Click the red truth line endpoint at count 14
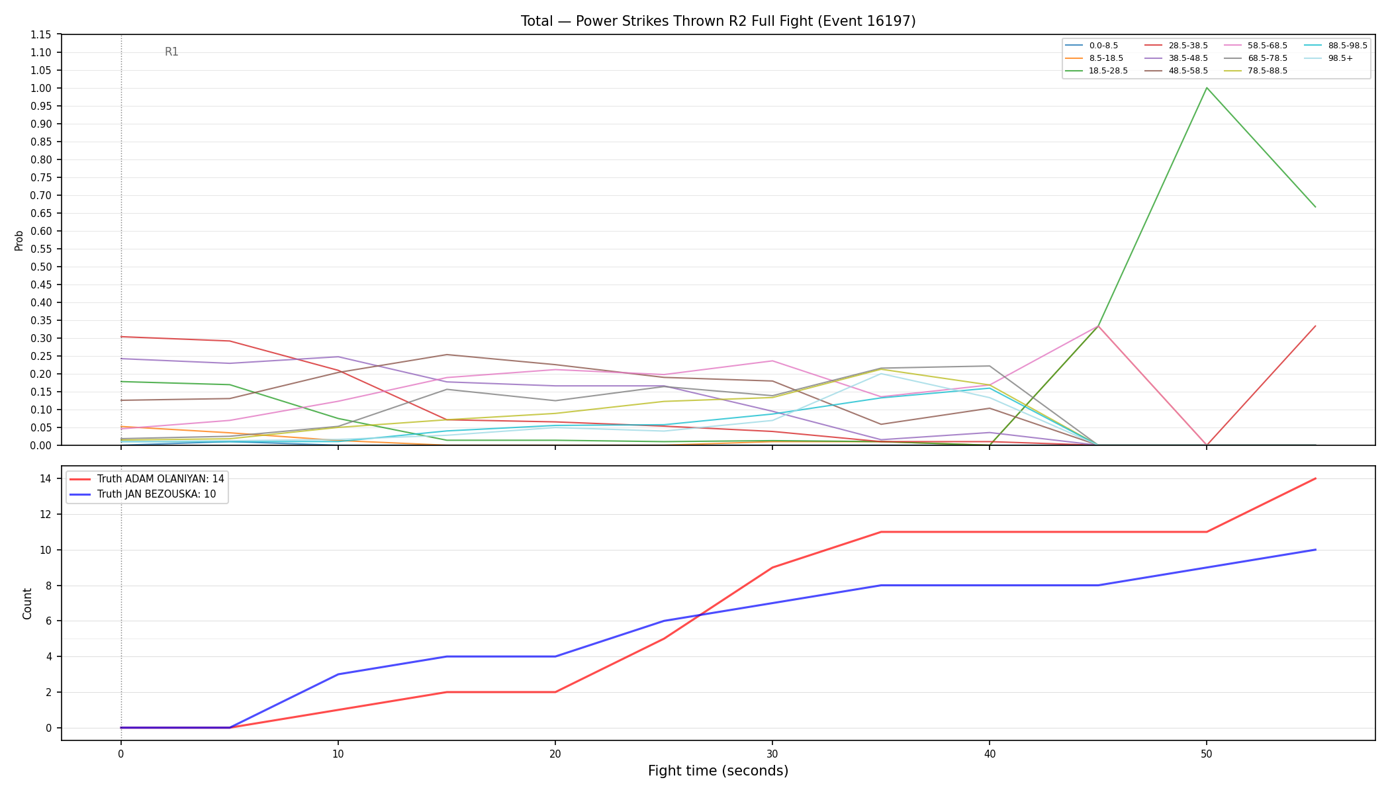 click(x=1315, y=478)
